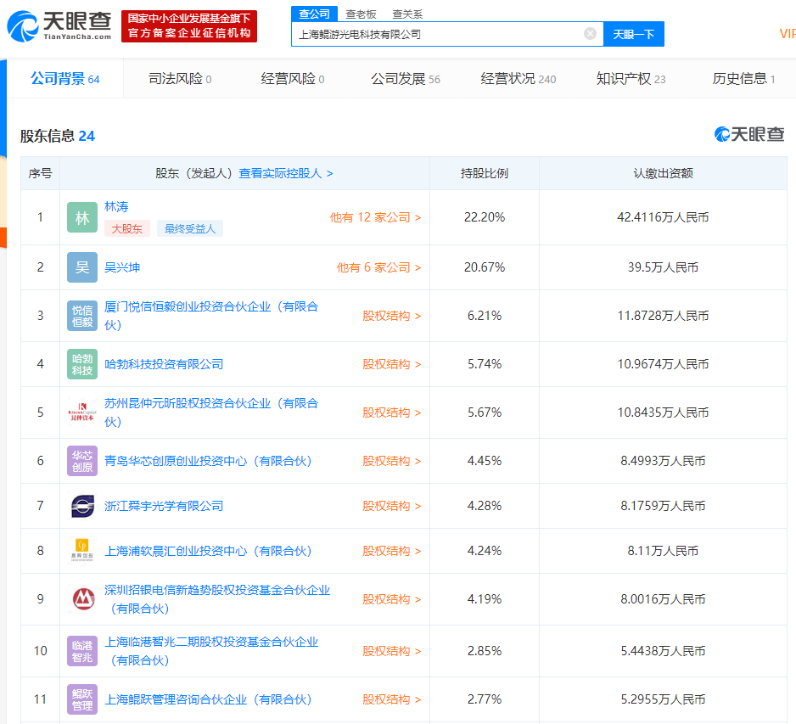
Task: Open the 哈勃科技 shareholder logo icon
Action: [82, 364]
